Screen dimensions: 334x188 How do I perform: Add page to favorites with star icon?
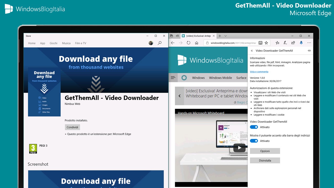pos(266,43)
